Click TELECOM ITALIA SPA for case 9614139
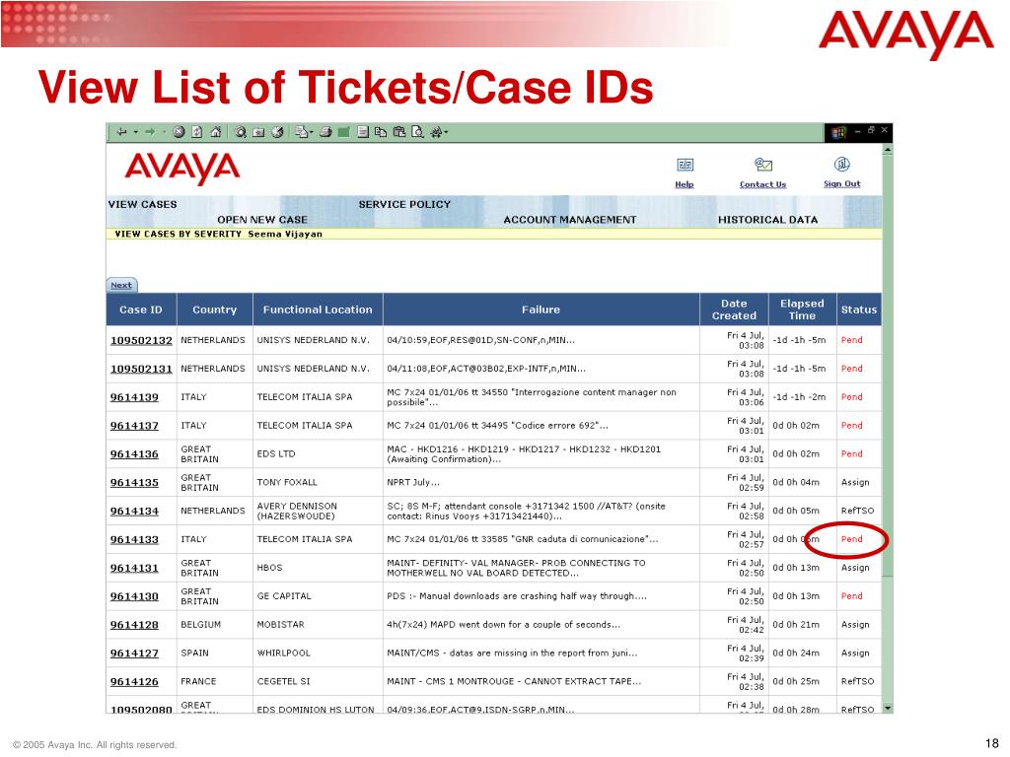Screen dimensions: 1010x757 pos(305,397)
